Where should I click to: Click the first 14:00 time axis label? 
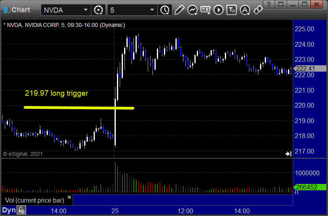click(58, 211)
